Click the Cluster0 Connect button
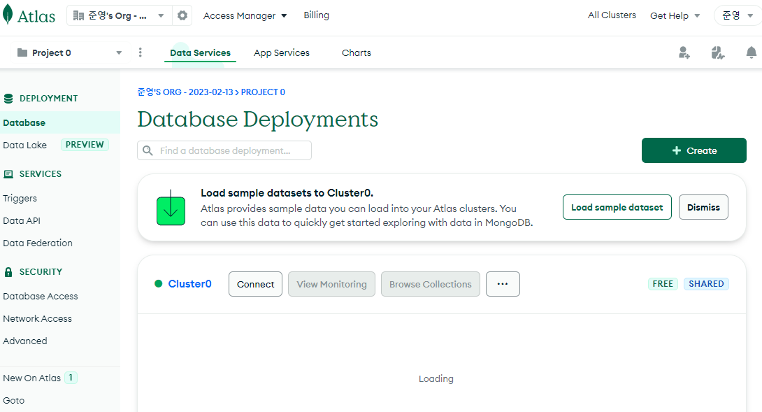This screenshot has height=412, width=762. click(256, 284)
